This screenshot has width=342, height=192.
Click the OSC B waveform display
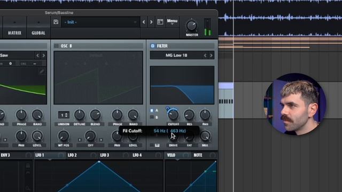[98, 78]
